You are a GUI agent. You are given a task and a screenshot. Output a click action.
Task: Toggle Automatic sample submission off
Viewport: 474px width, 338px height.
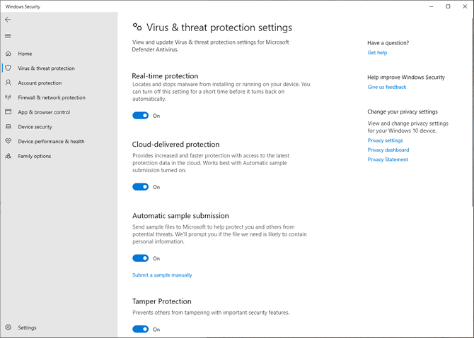140,258
